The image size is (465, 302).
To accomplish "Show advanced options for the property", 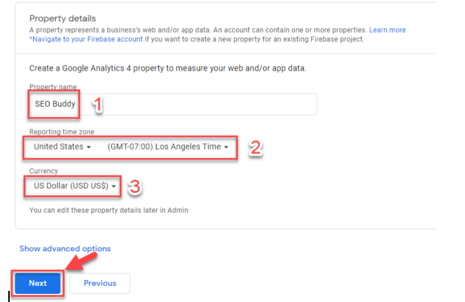I will [64, 249].
